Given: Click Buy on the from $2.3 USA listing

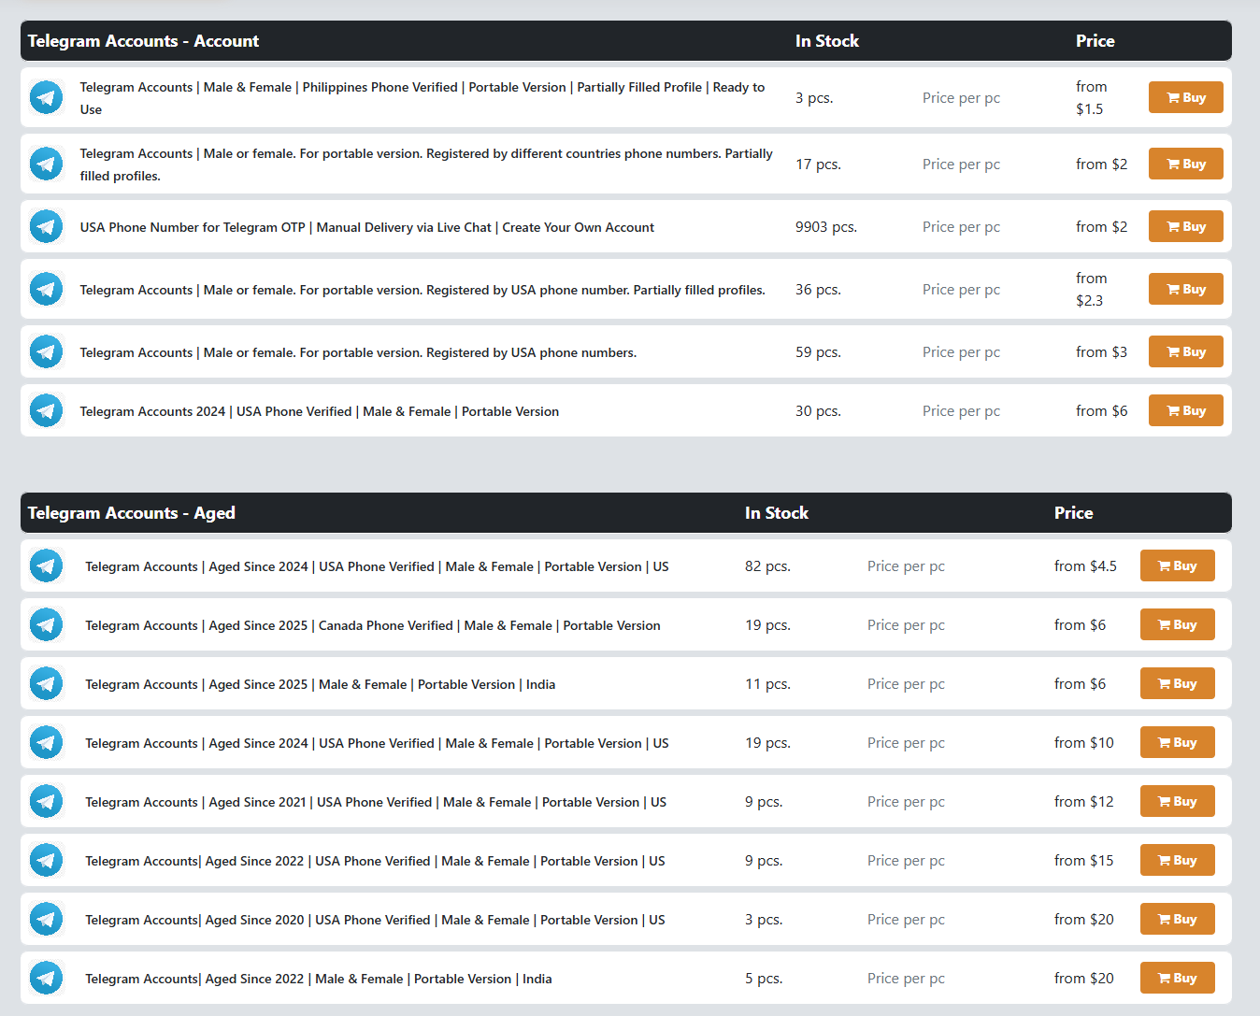Looking at the screenshot, I should click(x=1185, y=289).
